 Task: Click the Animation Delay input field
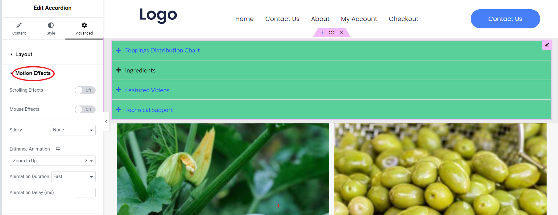point(85,192)
